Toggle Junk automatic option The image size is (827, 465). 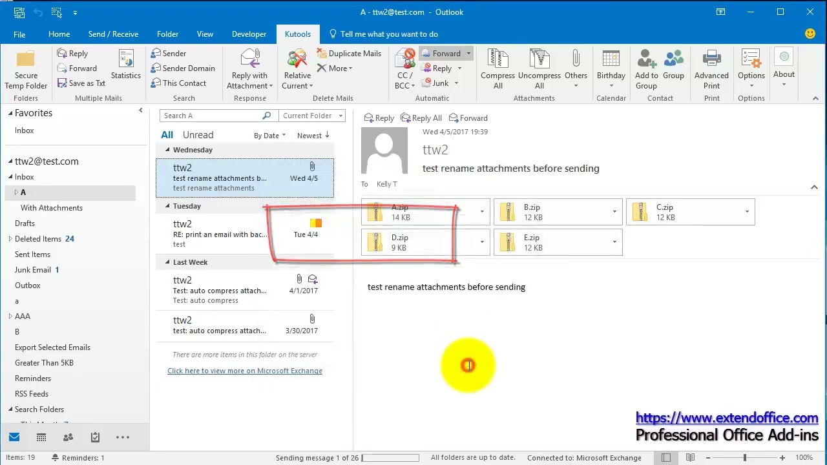coord(441,83)
